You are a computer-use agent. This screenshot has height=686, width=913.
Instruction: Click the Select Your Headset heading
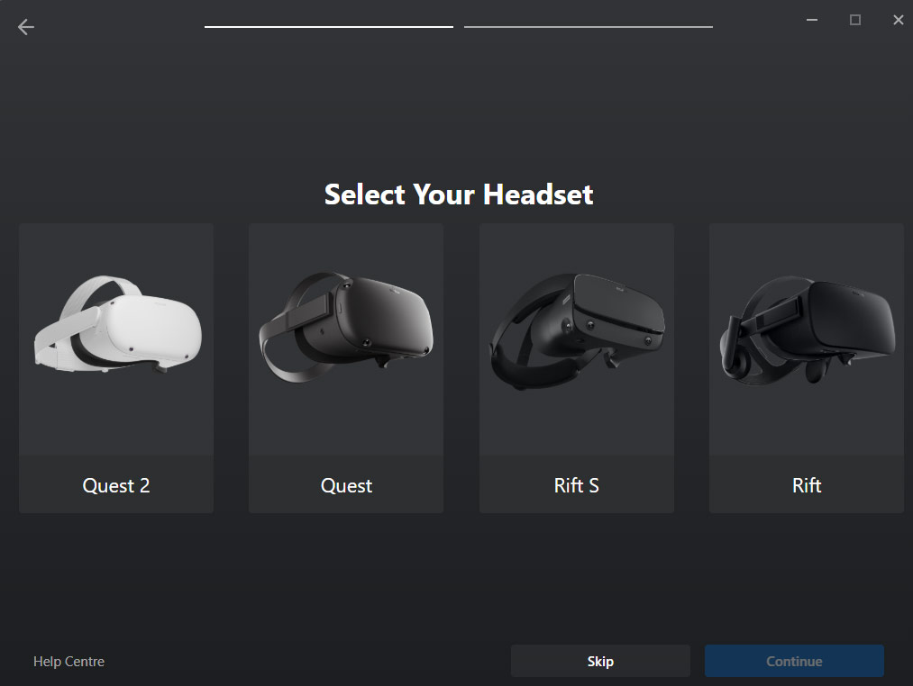tap(459, 194)
